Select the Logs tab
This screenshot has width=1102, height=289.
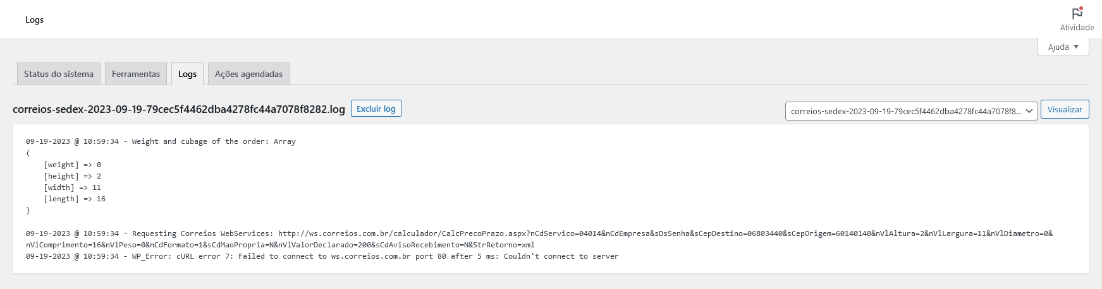tap(187, 74)
